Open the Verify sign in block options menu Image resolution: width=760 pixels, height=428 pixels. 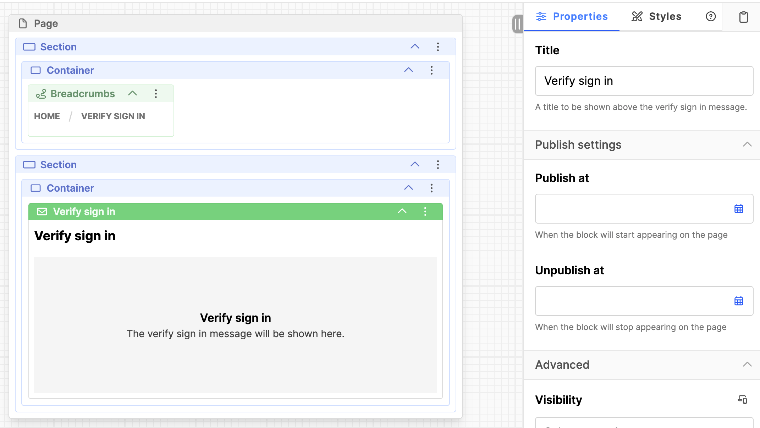tap(425, 212)
